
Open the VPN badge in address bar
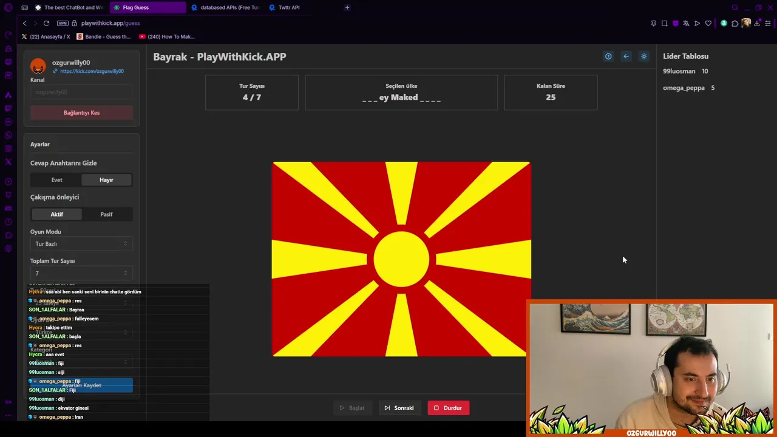pyautogui.click(x=63, y=23)
